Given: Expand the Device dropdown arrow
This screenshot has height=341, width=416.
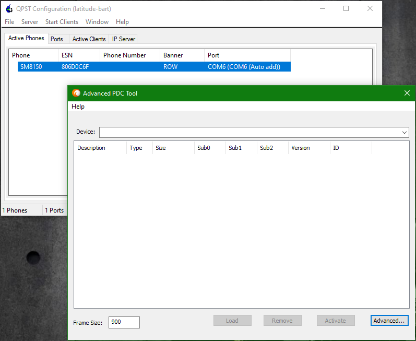Looking at the screenshot, I should (x=405, y=133).
